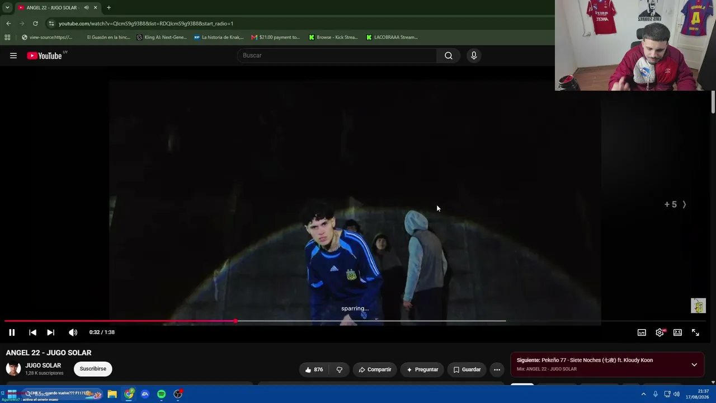
Task: Focus the Buscar search field
Action: click(337, 55)
